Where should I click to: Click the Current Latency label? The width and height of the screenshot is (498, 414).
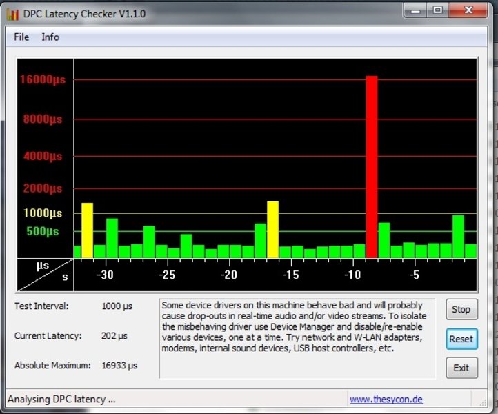click(x=48, y=336)
